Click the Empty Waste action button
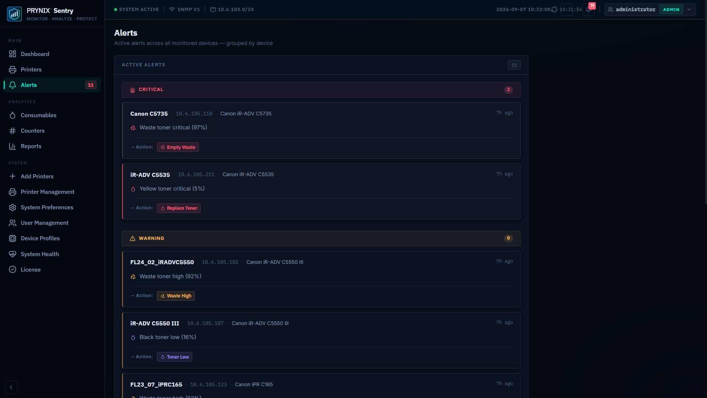 (178, 147)
